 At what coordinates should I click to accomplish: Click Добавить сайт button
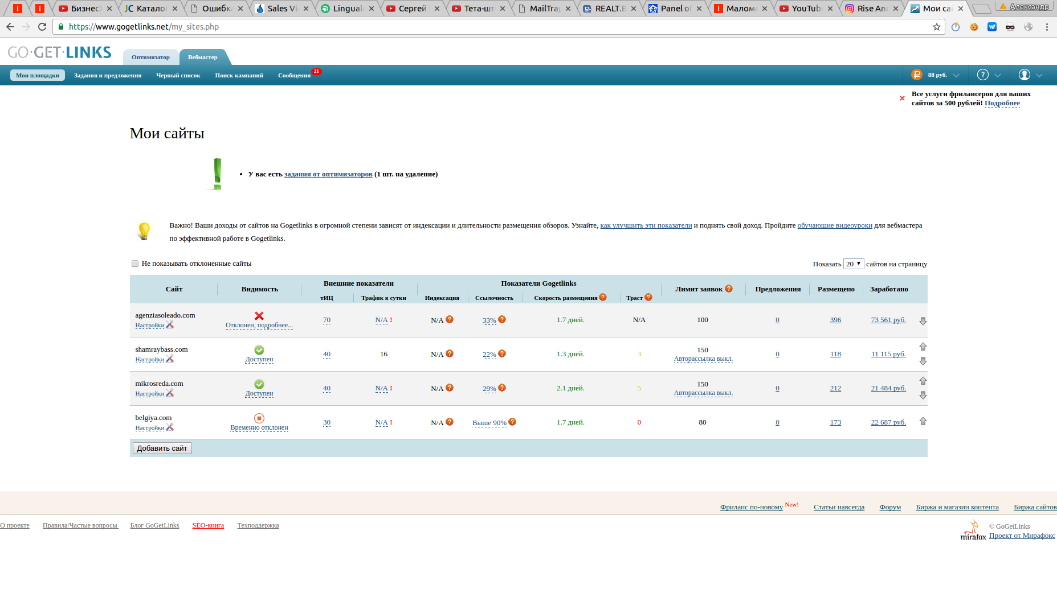click(162, 448)
